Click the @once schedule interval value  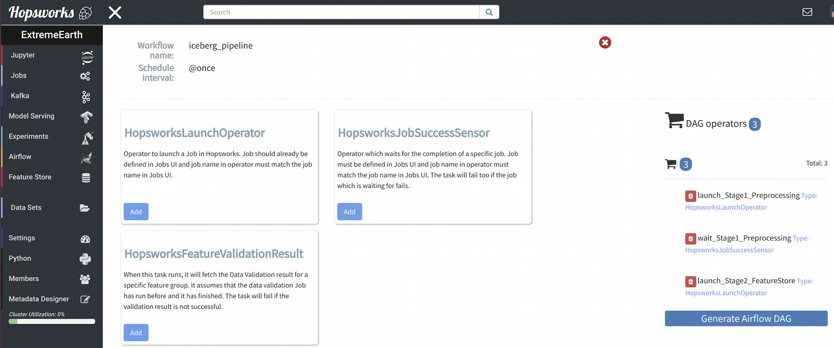point(202,68)
